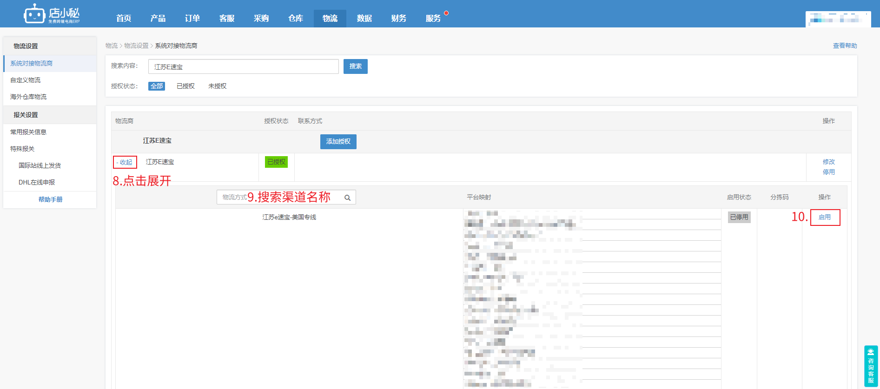Viewport: 880px width, 389px height.
Task: Click the 物流 breadcrumb link
Action: 112,46
